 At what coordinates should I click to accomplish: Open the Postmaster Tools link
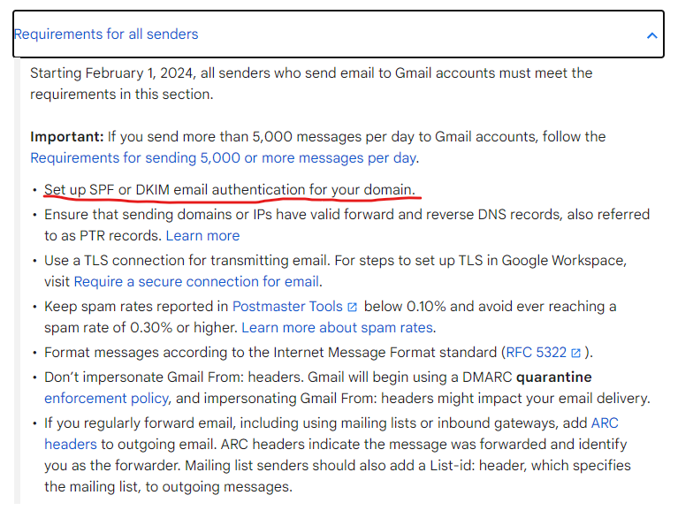(286, 307)
